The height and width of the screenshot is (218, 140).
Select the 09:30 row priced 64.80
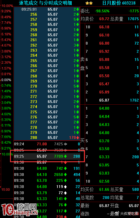point(47,169)
